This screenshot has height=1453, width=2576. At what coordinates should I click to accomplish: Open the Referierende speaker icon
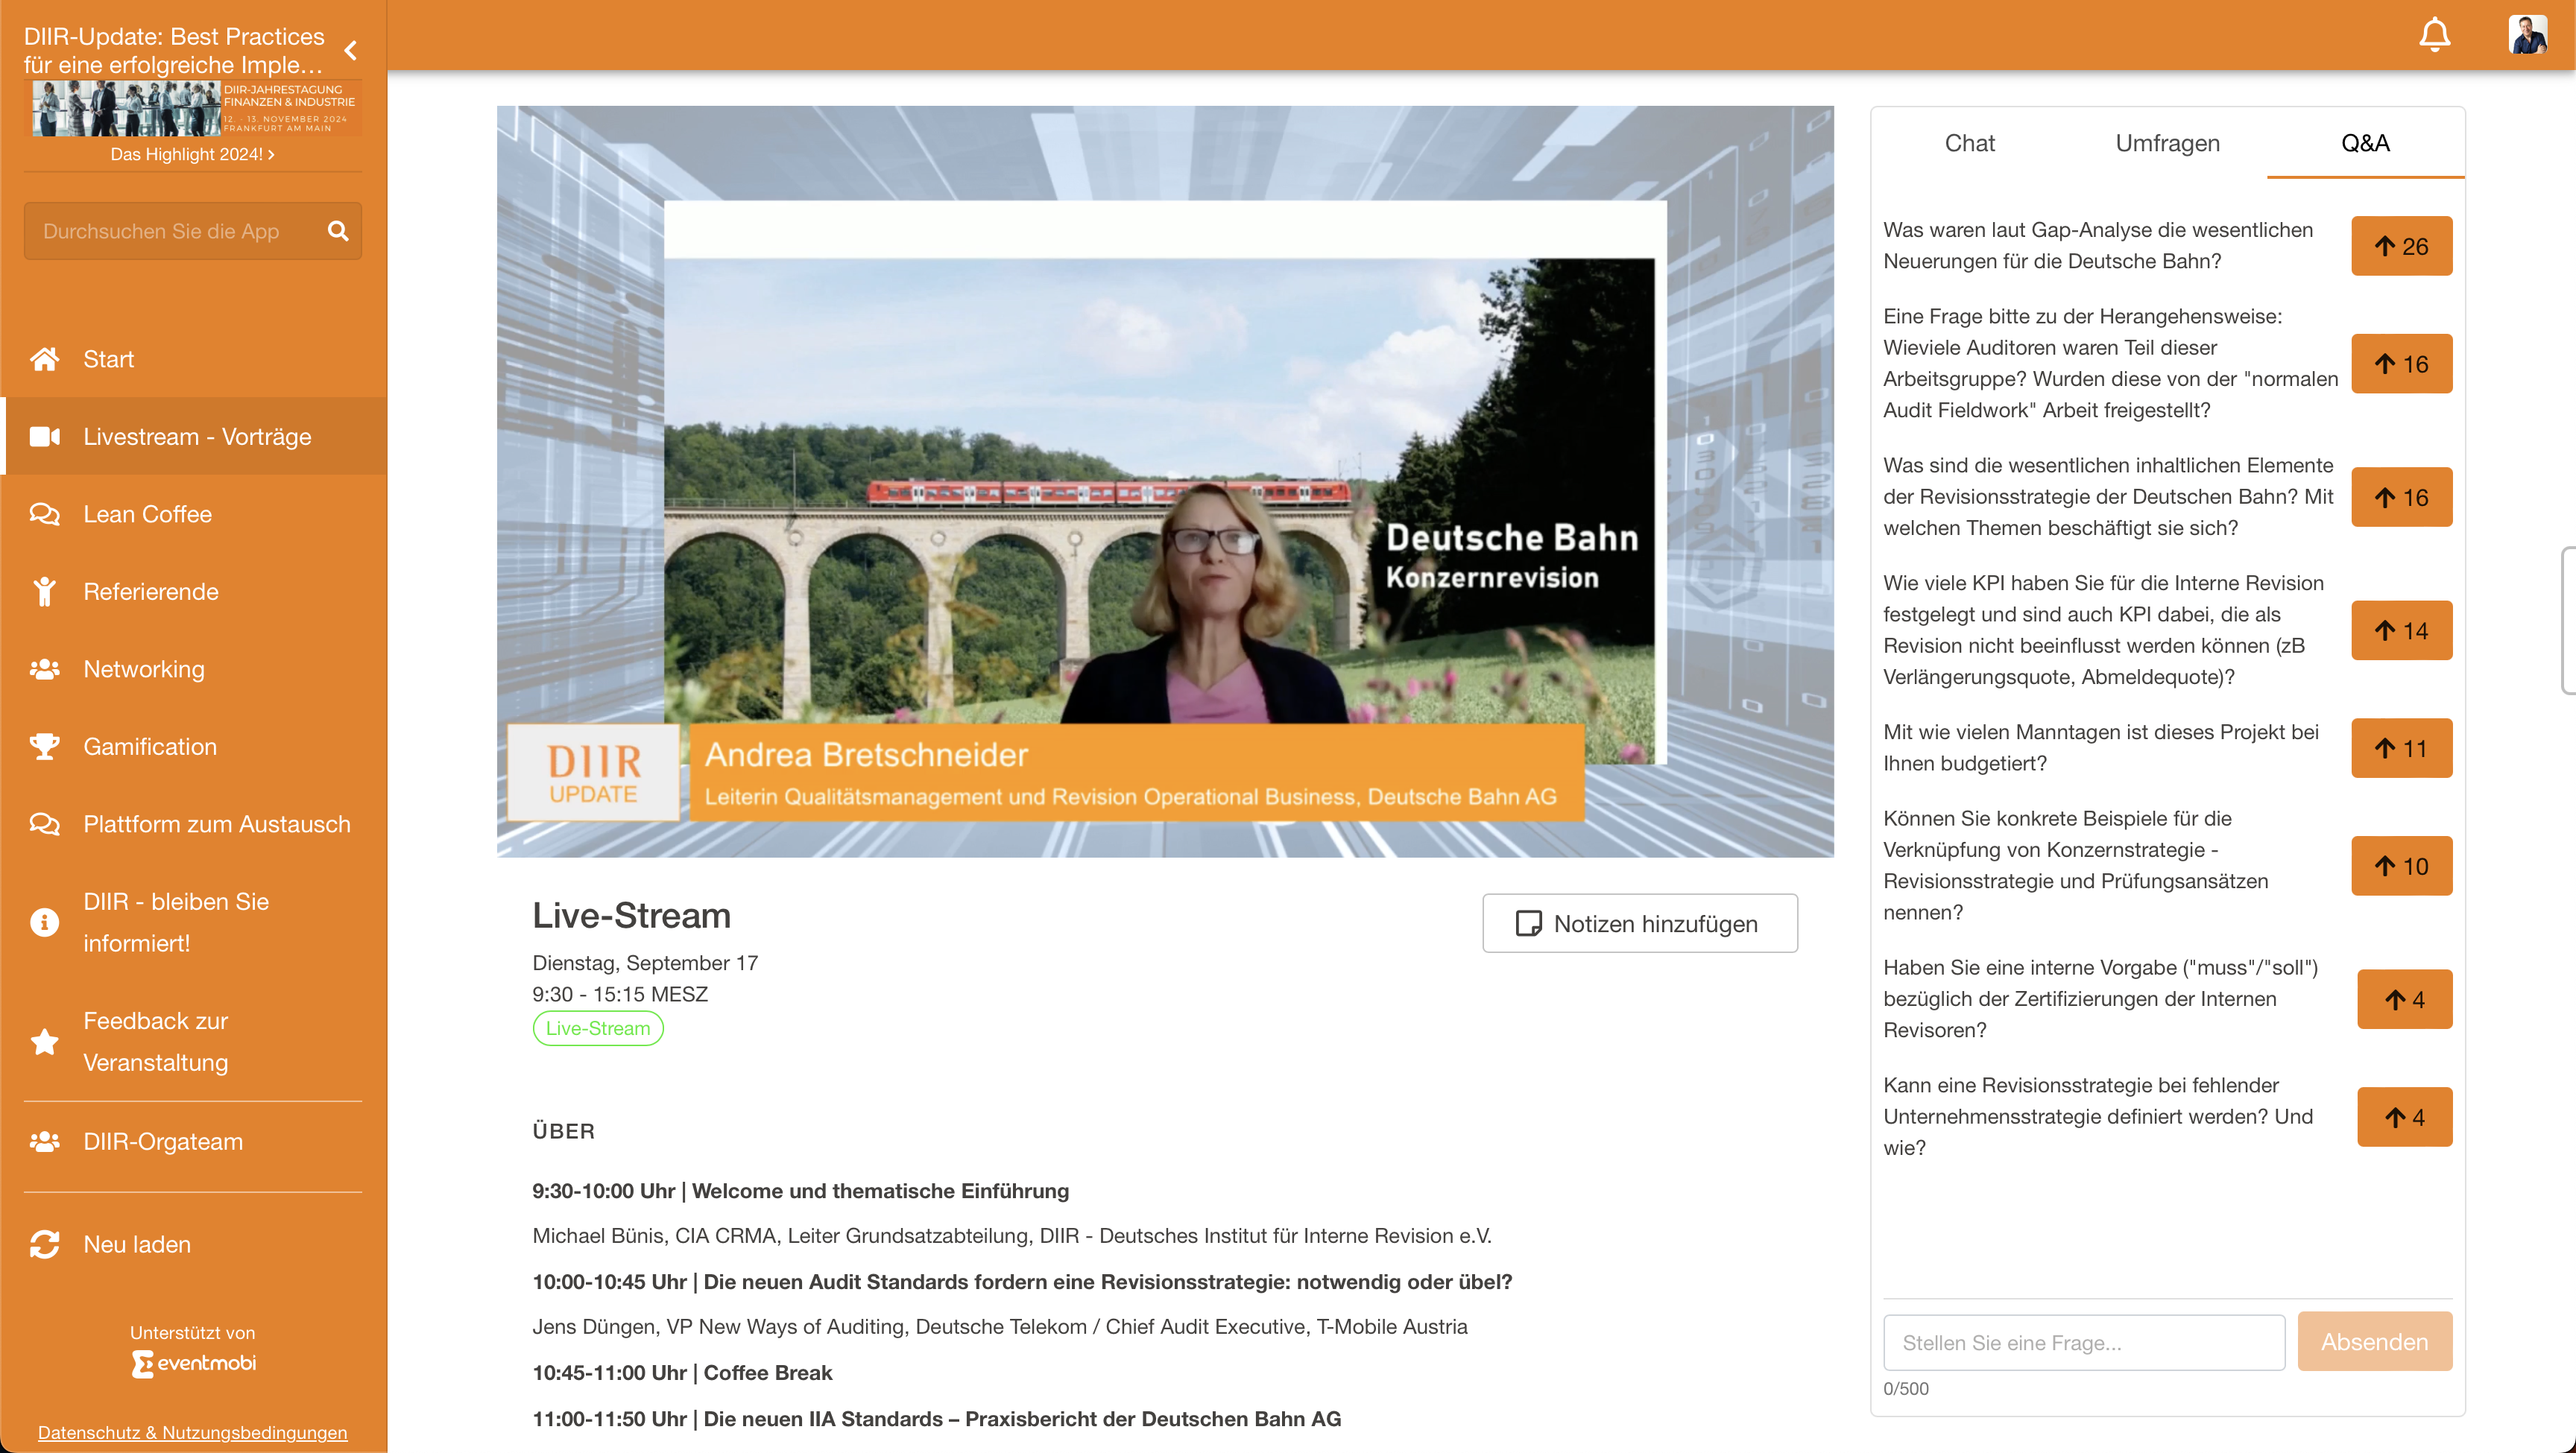click(45, 591)
